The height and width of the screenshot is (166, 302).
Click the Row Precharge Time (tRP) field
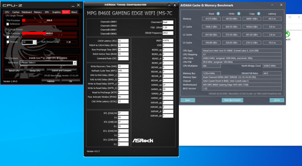123,50
